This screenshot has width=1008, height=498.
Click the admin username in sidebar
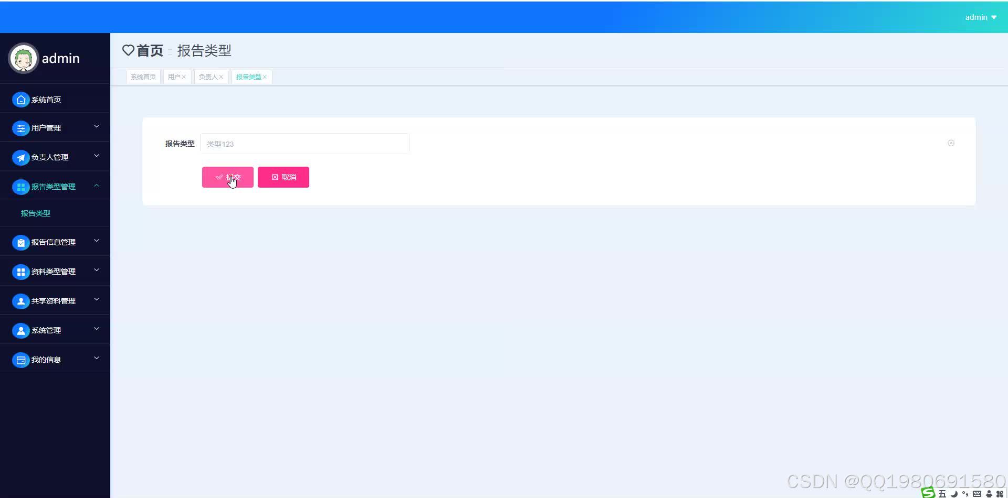click(61, 58)
